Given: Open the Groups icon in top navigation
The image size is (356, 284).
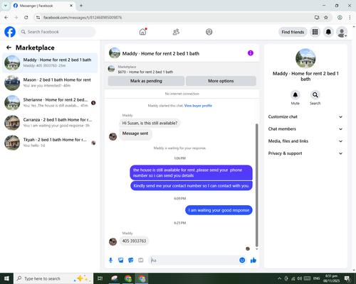Looking at the screenshot, I should [209, 32].
